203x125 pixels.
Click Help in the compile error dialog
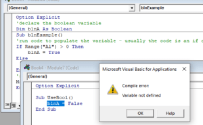coord(170,113)
